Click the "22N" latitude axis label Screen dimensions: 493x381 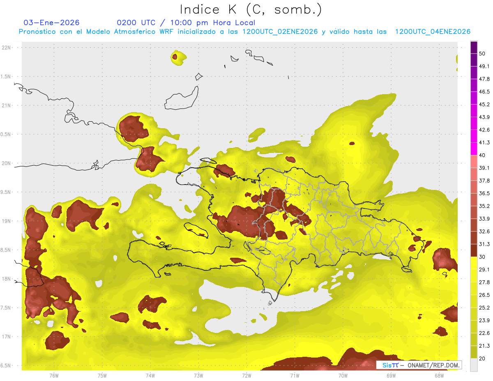click(x=7, y=48)
